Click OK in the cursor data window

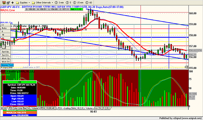pos(20,82)
